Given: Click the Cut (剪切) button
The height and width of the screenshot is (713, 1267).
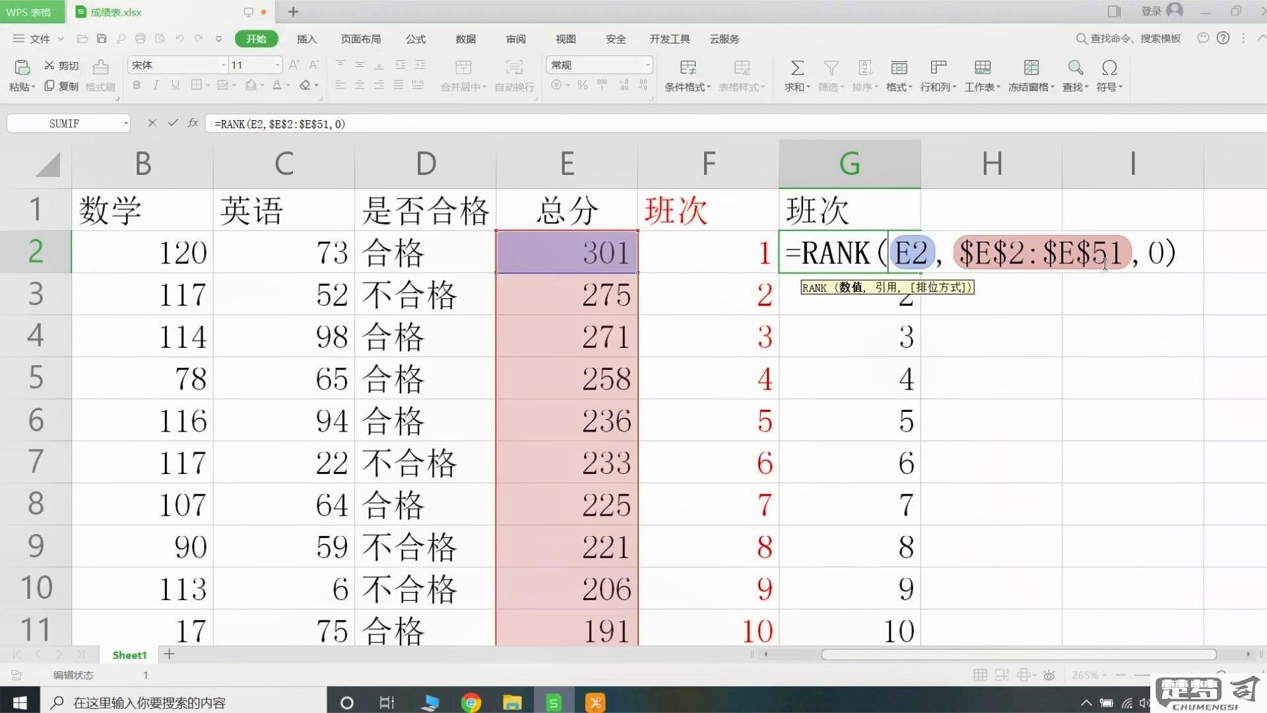Looking at the screenshot, I should (x=61, y=65).
